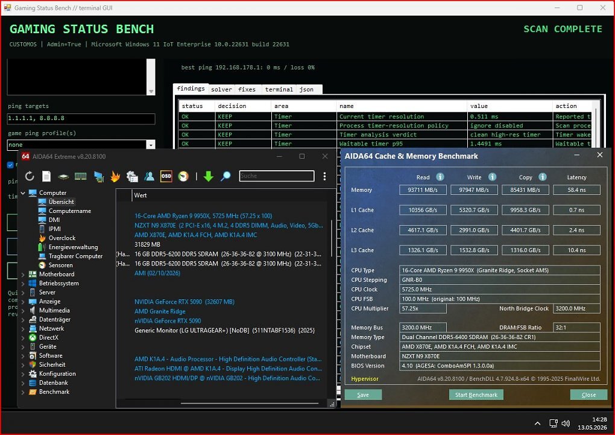Click the Gaming Status Bench title bar icon
This screenshot has width=615, height=435.
point(7,7)
